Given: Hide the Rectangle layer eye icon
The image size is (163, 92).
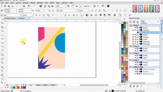Looking at the screenshot, I should pyautogui.click(x=135, y=44).
